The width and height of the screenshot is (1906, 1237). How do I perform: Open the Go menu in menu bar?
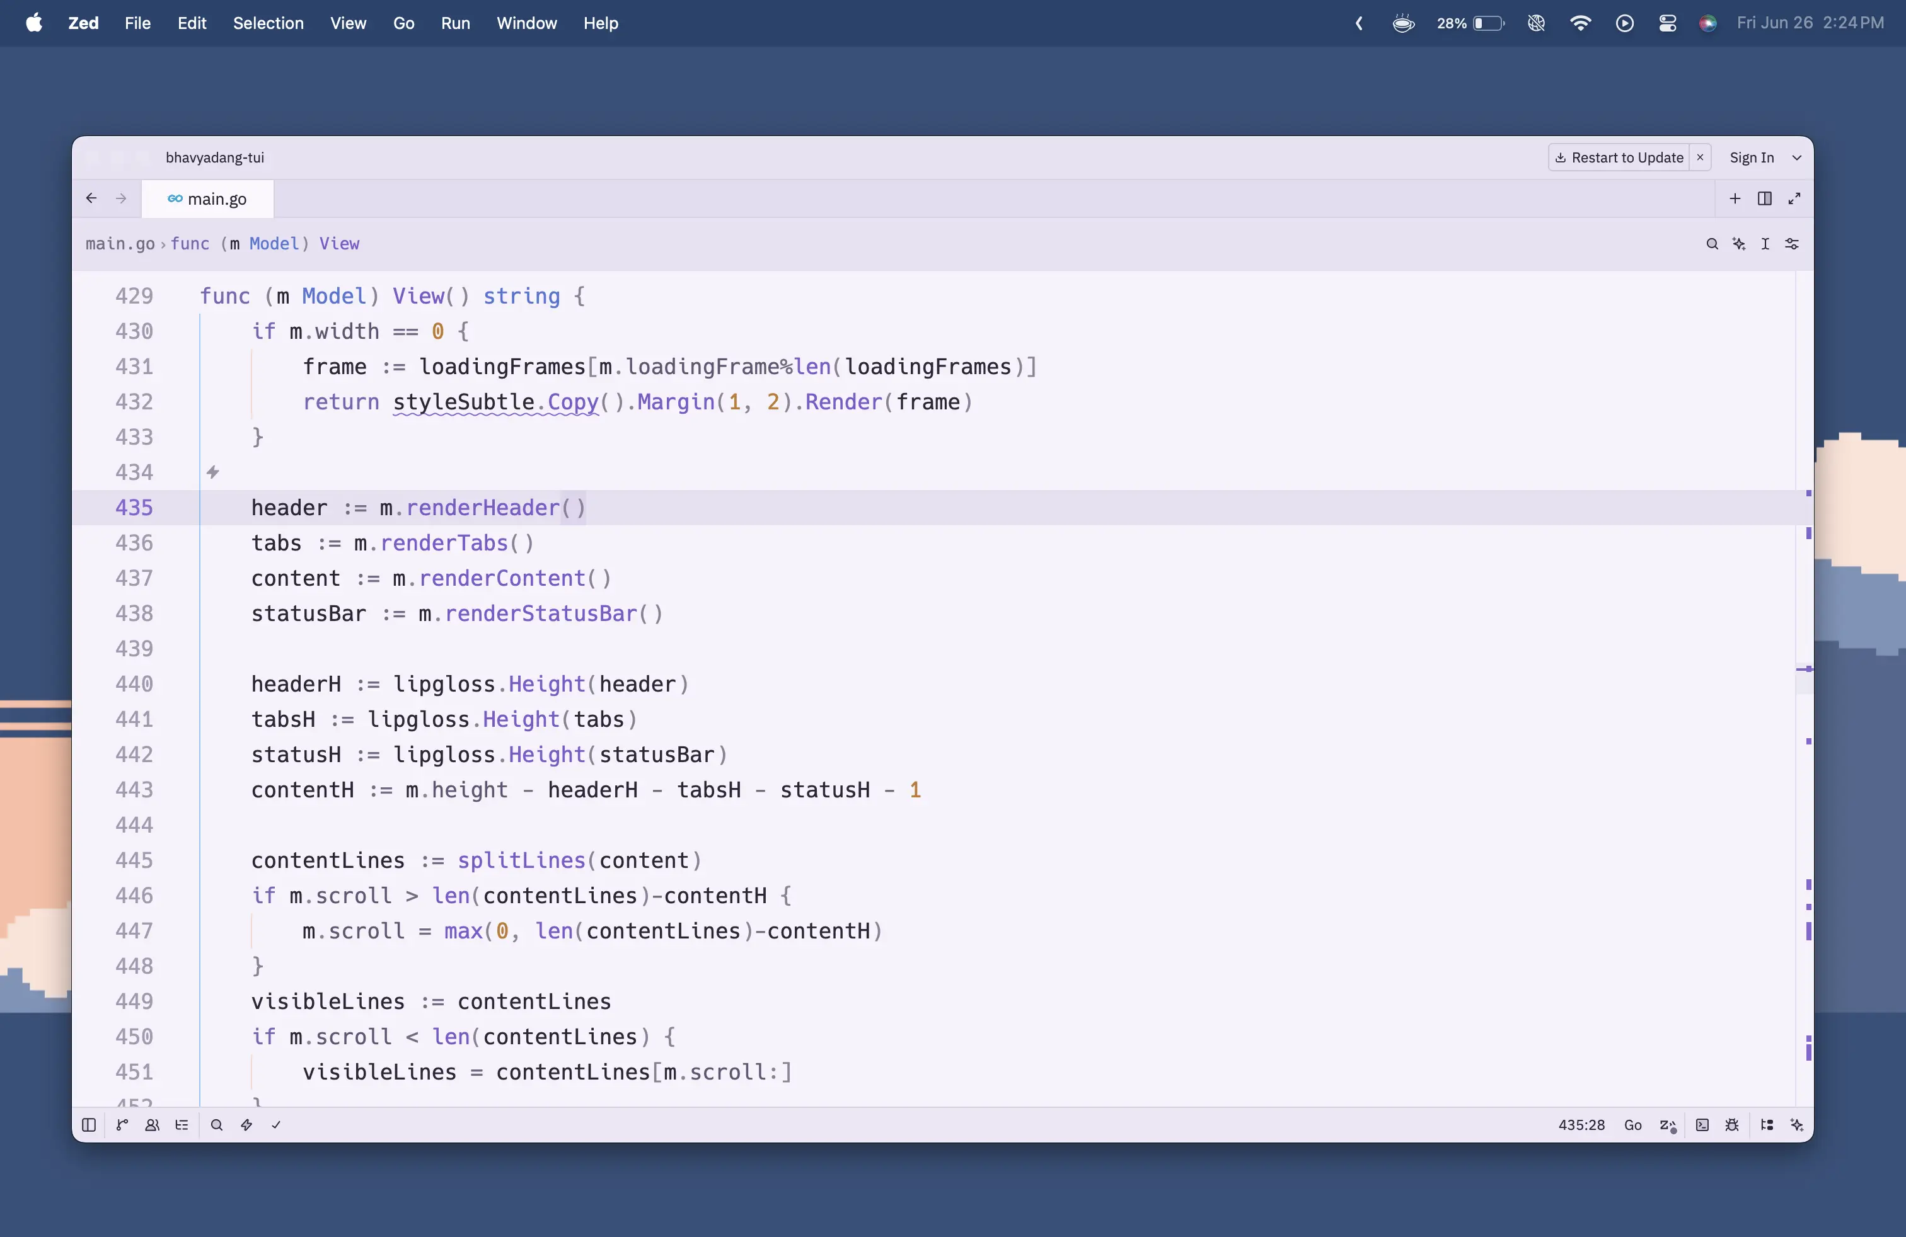(x=403, y=23)
